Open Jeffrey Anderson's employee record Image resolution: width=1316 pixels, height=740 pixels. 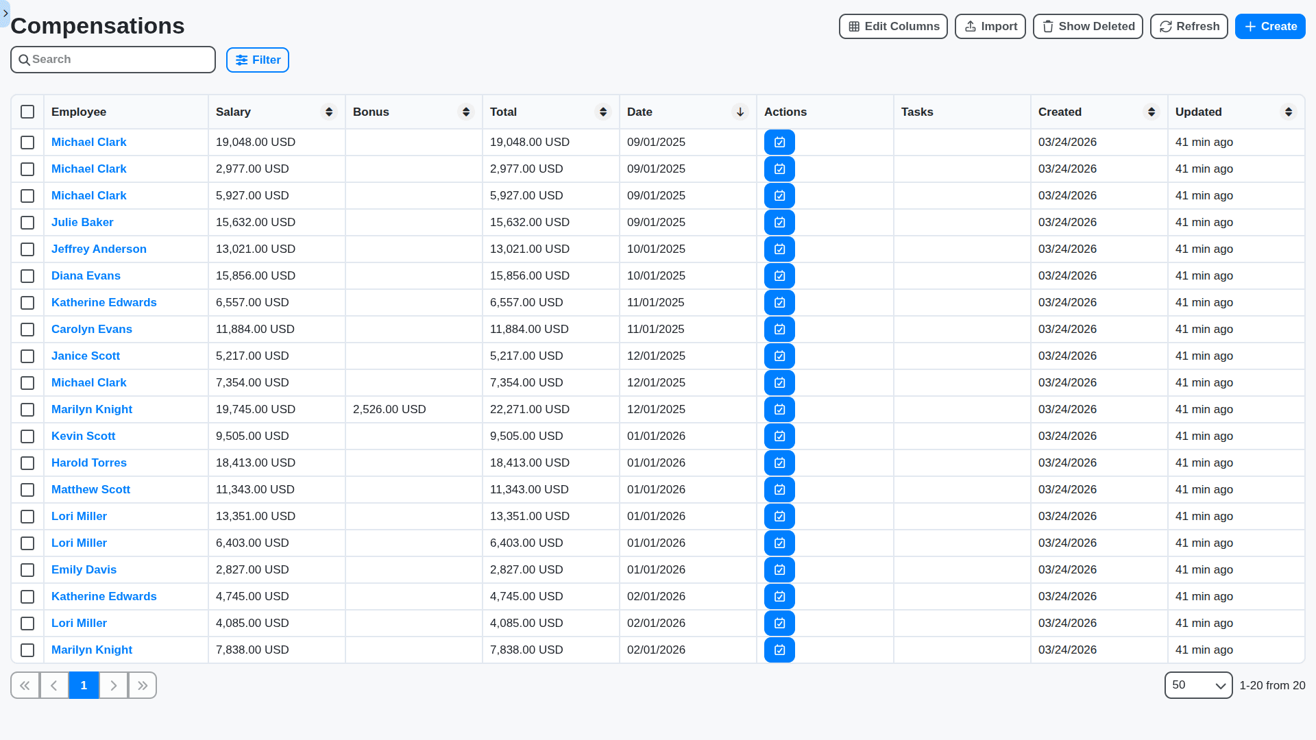click(x=99, y=249)
